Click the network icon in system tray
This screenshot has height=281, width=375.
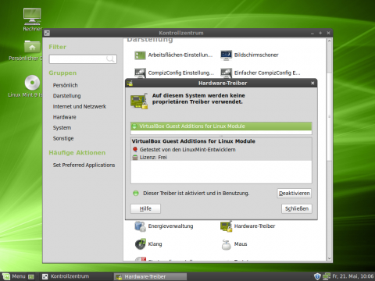pyautogui.click(x=327, y=276)
